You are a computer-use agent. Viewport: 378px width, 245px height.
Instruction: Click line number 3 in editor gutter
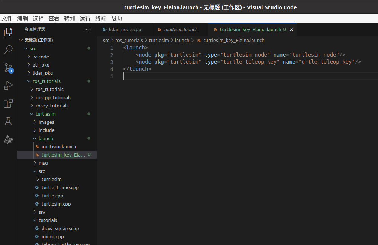pos(112,62)
